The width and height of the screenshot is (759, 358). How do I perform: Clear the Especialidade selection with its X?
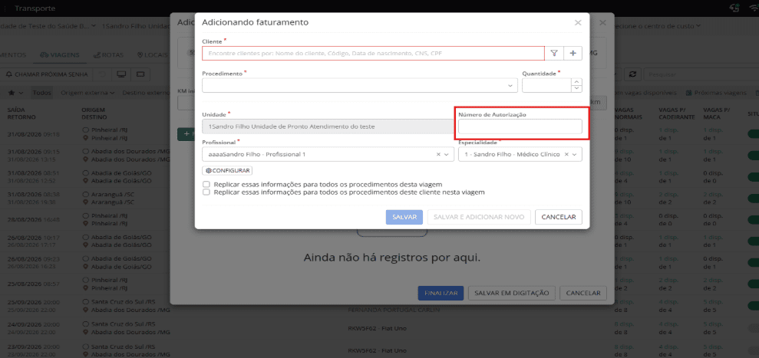[x=566, y=154]
